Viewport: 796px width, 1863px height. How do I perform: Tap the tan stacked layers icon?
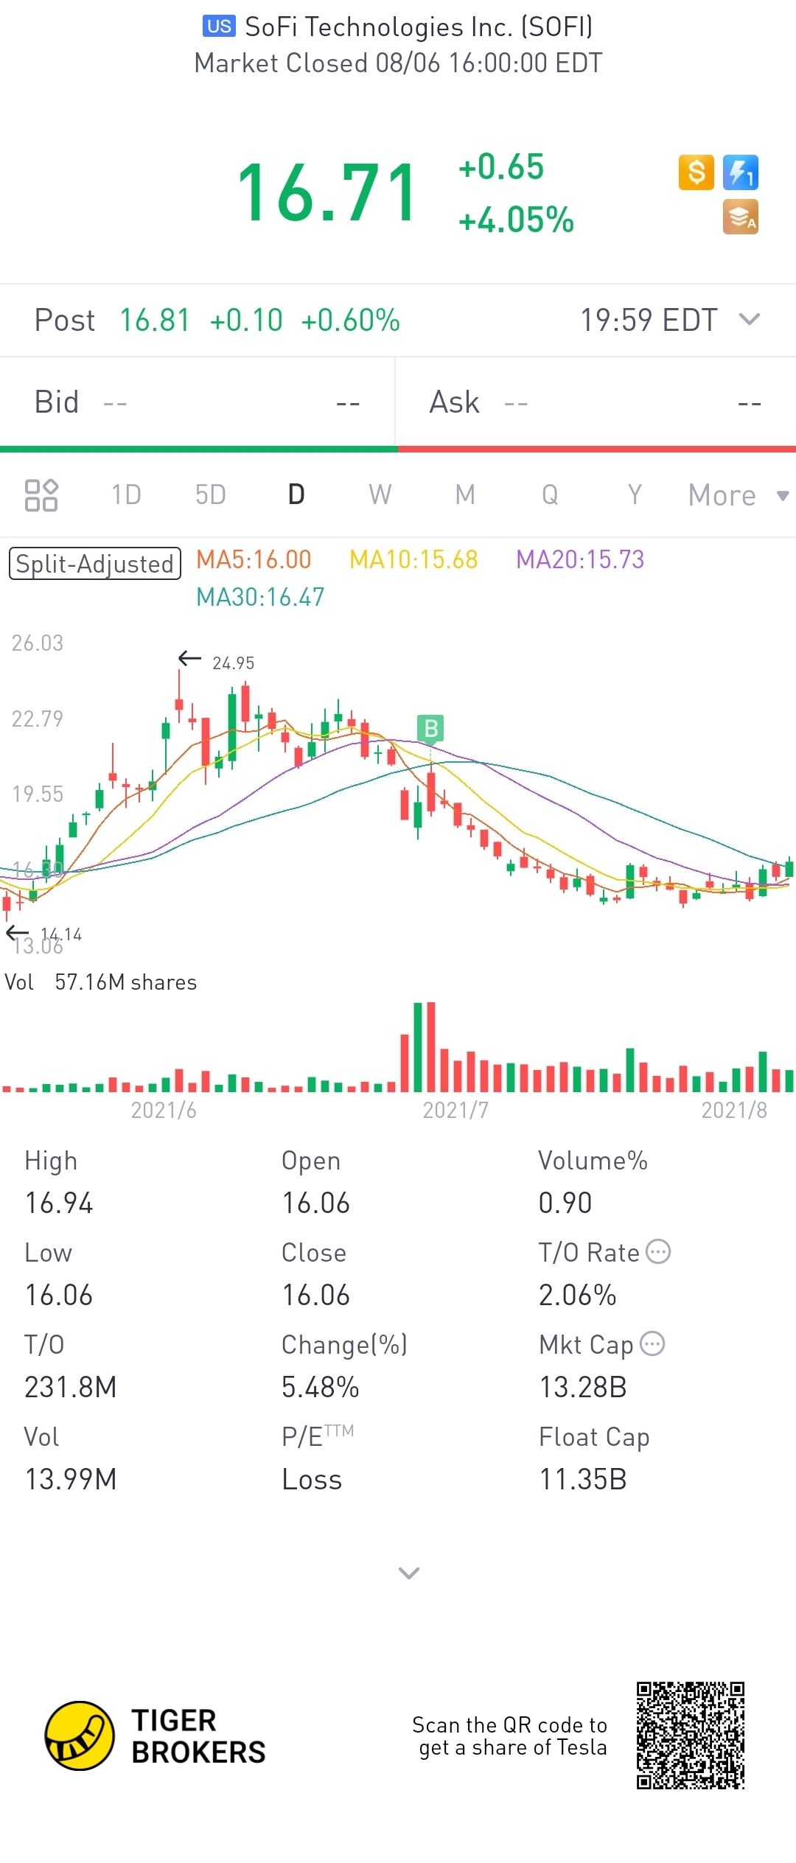coord(741,217)
